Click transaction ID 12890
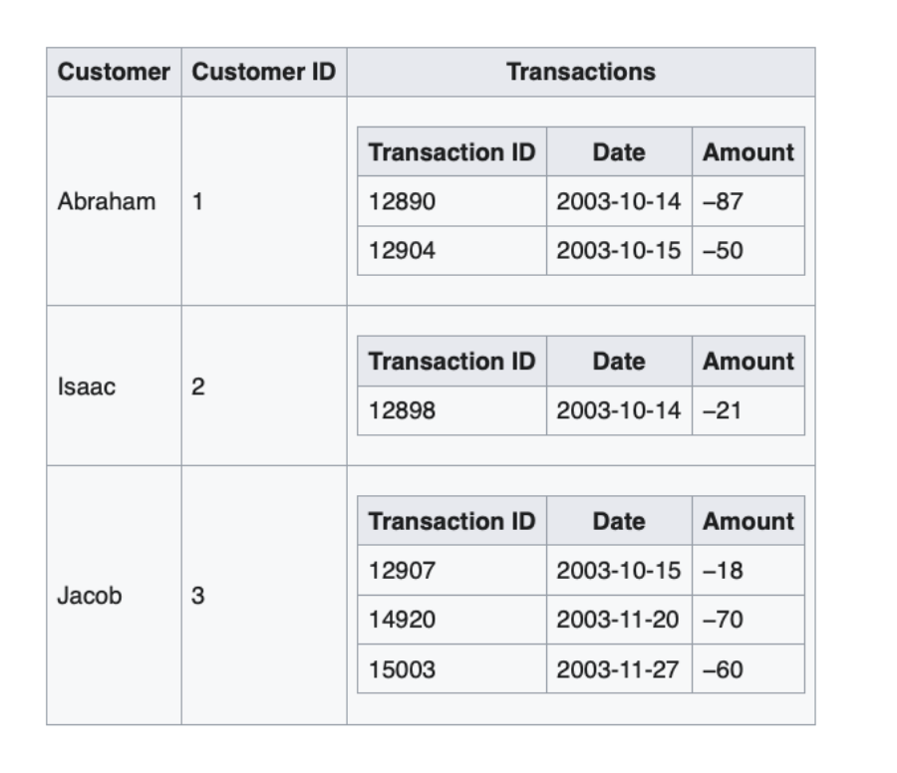The width and height of the screenshot is (897, 773). coord(451,201)
